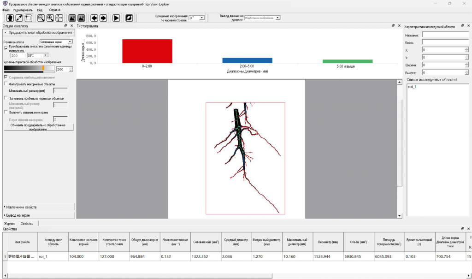Open the "Режим анализа" dropdown
Viewport: 472px width, 279px height.
(56, 42)
